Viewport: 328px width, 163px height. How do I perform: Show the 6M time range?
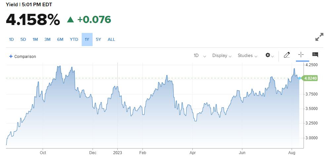tap(60, 40)
